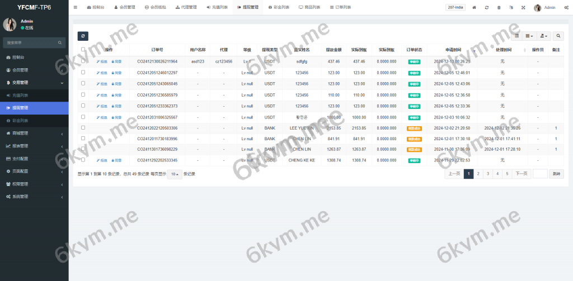The image size is (573, 281).
Task: Click 拒绝 for order CO2412031006325567
Action: pos(102,117)
